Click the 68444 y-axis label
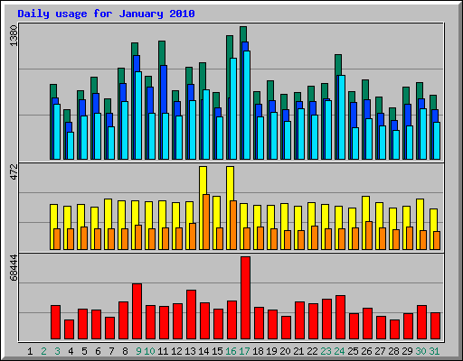Image resolution: width=463 pixels, height=361 pixels. pos(14,267)
